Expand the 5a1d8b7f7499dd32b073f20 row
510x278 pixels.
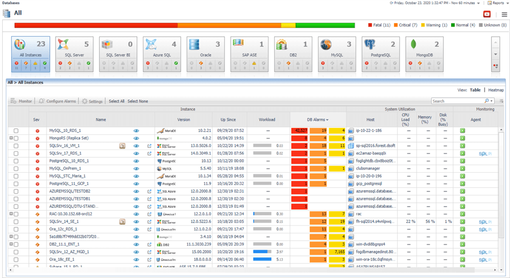pos(11,236)
